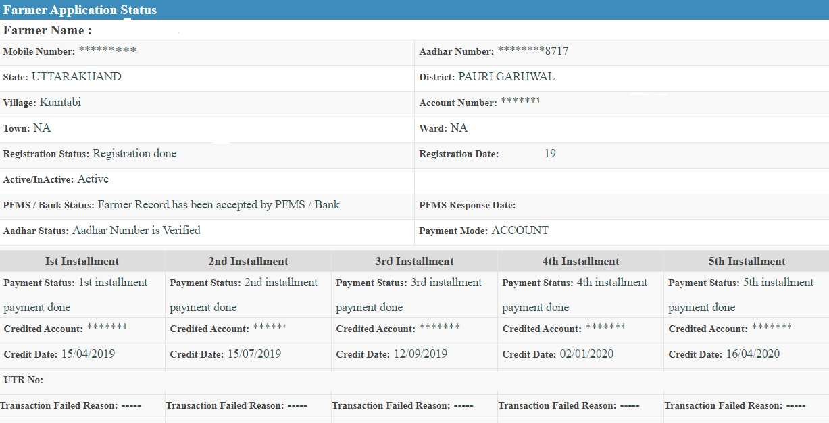Select the masked Mobile Number value
The image size is (829, 423).
[107, 51]
